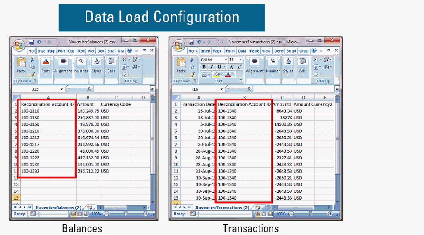
Task: Open the Office button in Transactions window
Action: [179, 45]
